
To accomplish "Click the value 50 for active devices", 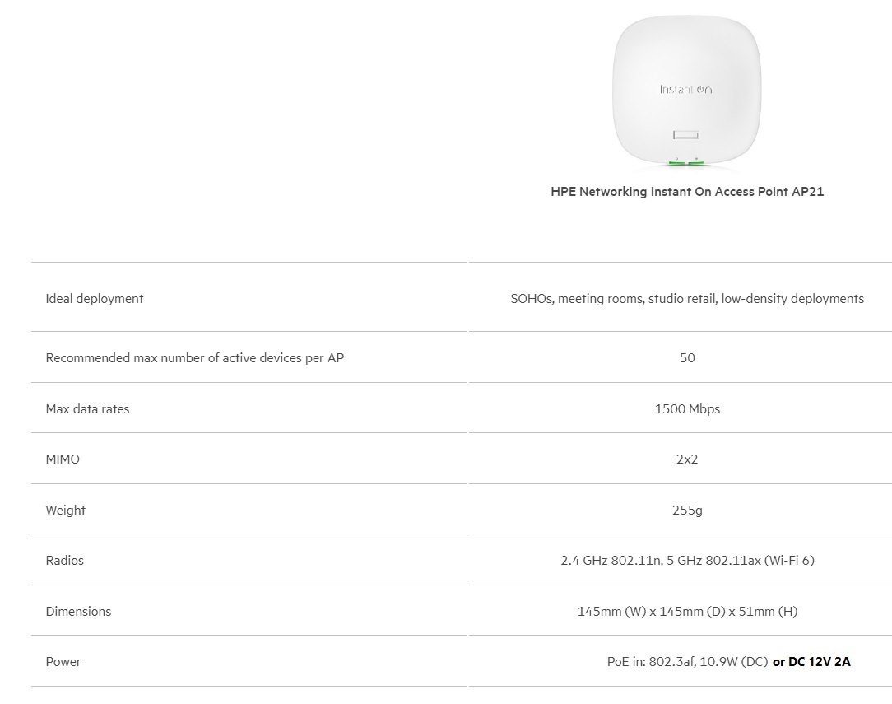I will point(687,358).
